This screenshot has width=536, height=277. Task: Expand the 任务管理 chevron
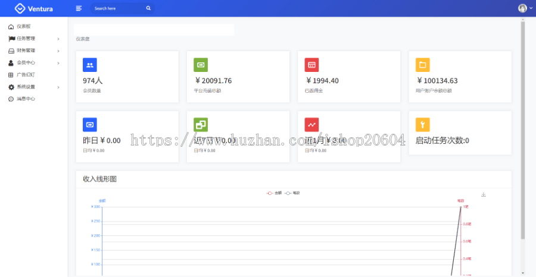(58, 39)
